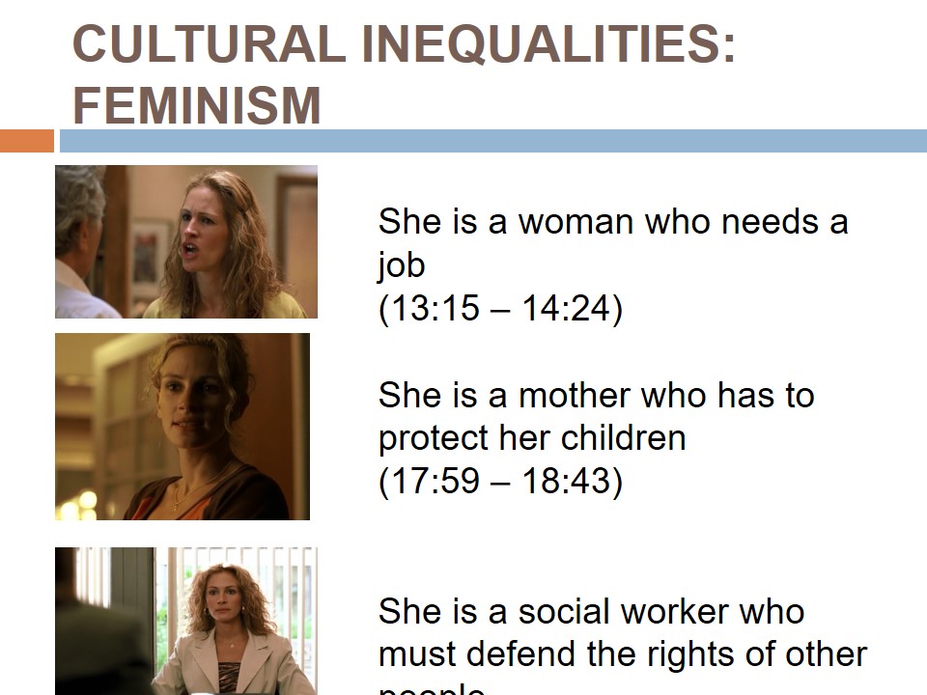Click the text "protect her children"
The height and width of the screenshot is (695, 927).
(531, 437)
